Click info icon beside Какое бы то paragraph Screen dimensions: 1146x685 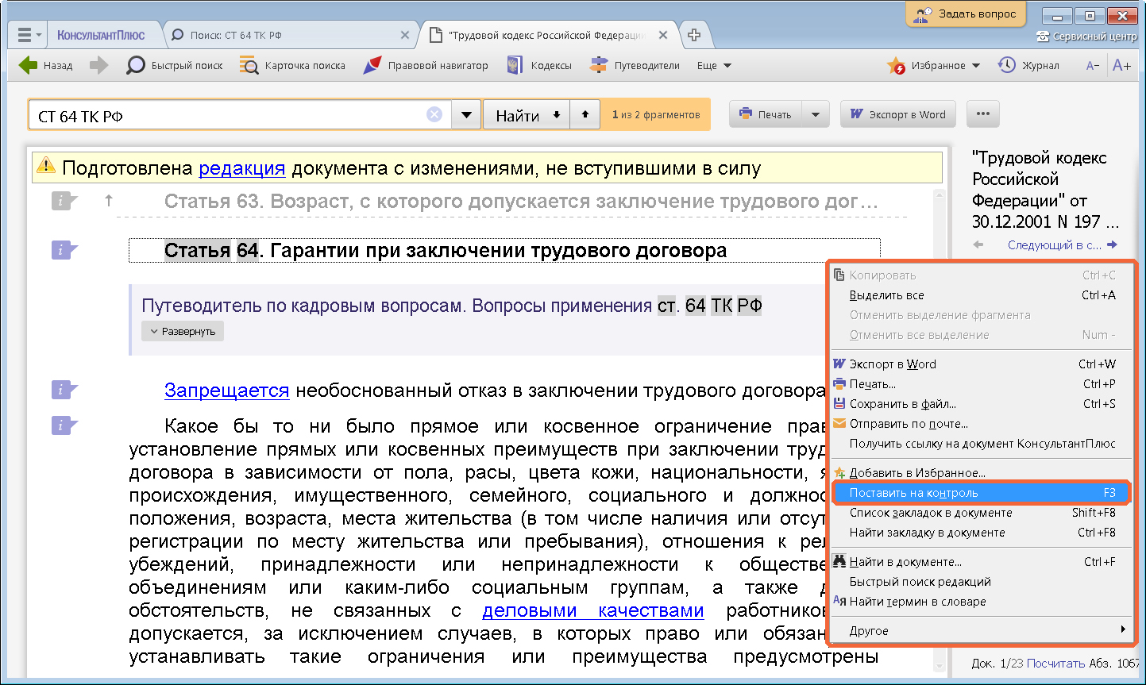(x=64, y=425)
